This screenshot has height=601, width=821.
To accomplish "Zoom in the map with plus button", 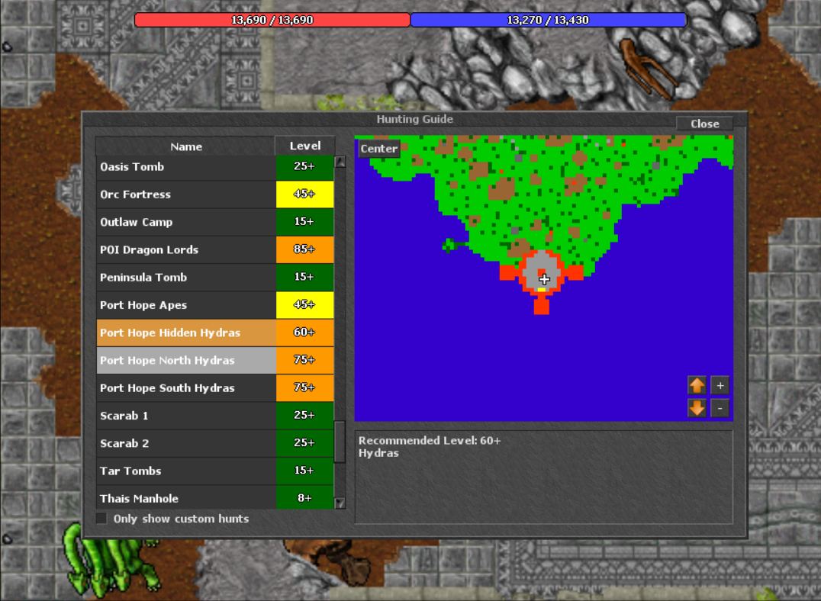I will 720,385.
